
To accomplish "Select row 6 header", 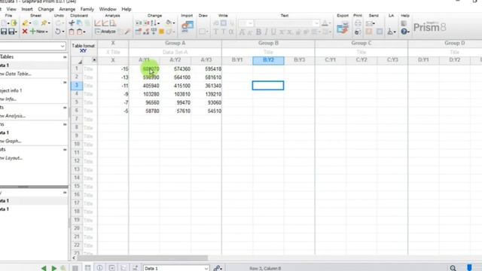I will (77, 111).
